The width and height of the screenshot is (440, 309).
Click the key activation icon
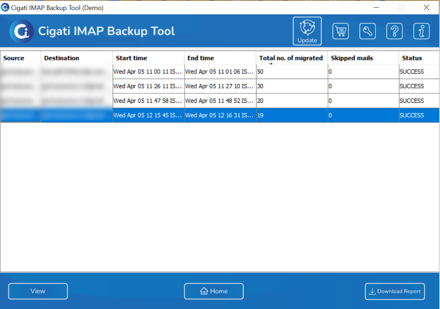point(367,31)
